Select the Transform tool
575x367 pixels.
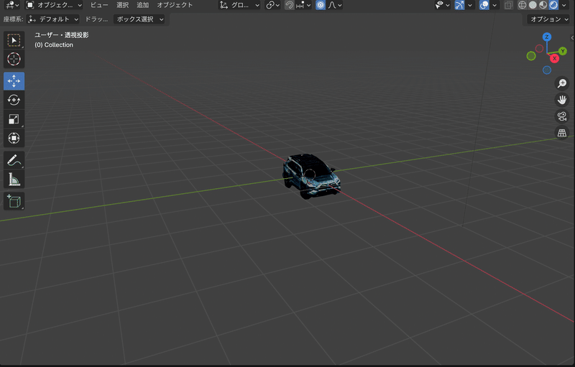coord(14,138)
